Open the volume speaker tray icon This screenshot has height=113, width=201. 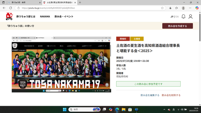point(182,110)
